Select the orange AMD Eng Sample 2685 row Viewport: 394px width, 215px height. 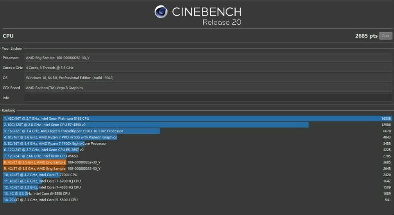[x=197, y=162]
